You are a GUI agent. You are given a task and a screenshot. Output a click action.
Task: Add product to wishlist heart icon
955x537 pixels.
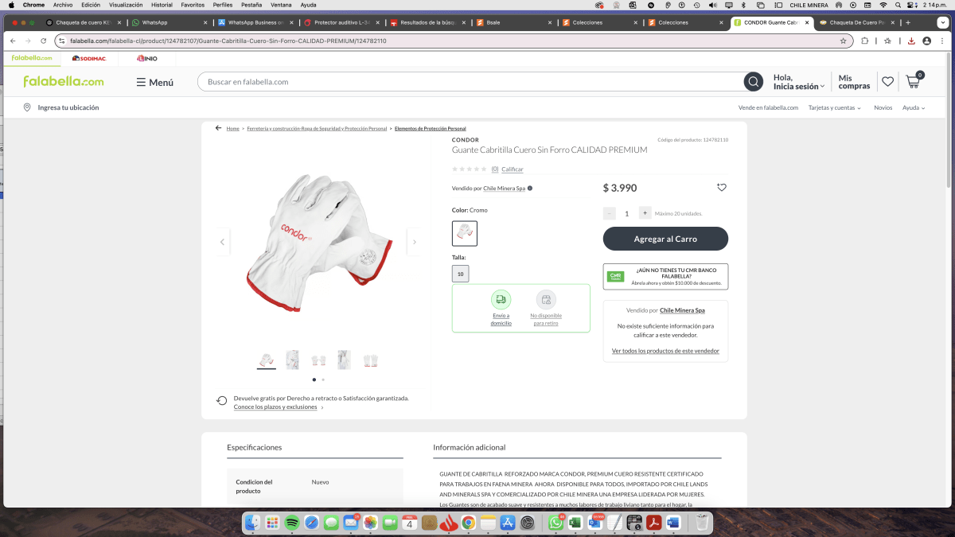tap(722, 188)
